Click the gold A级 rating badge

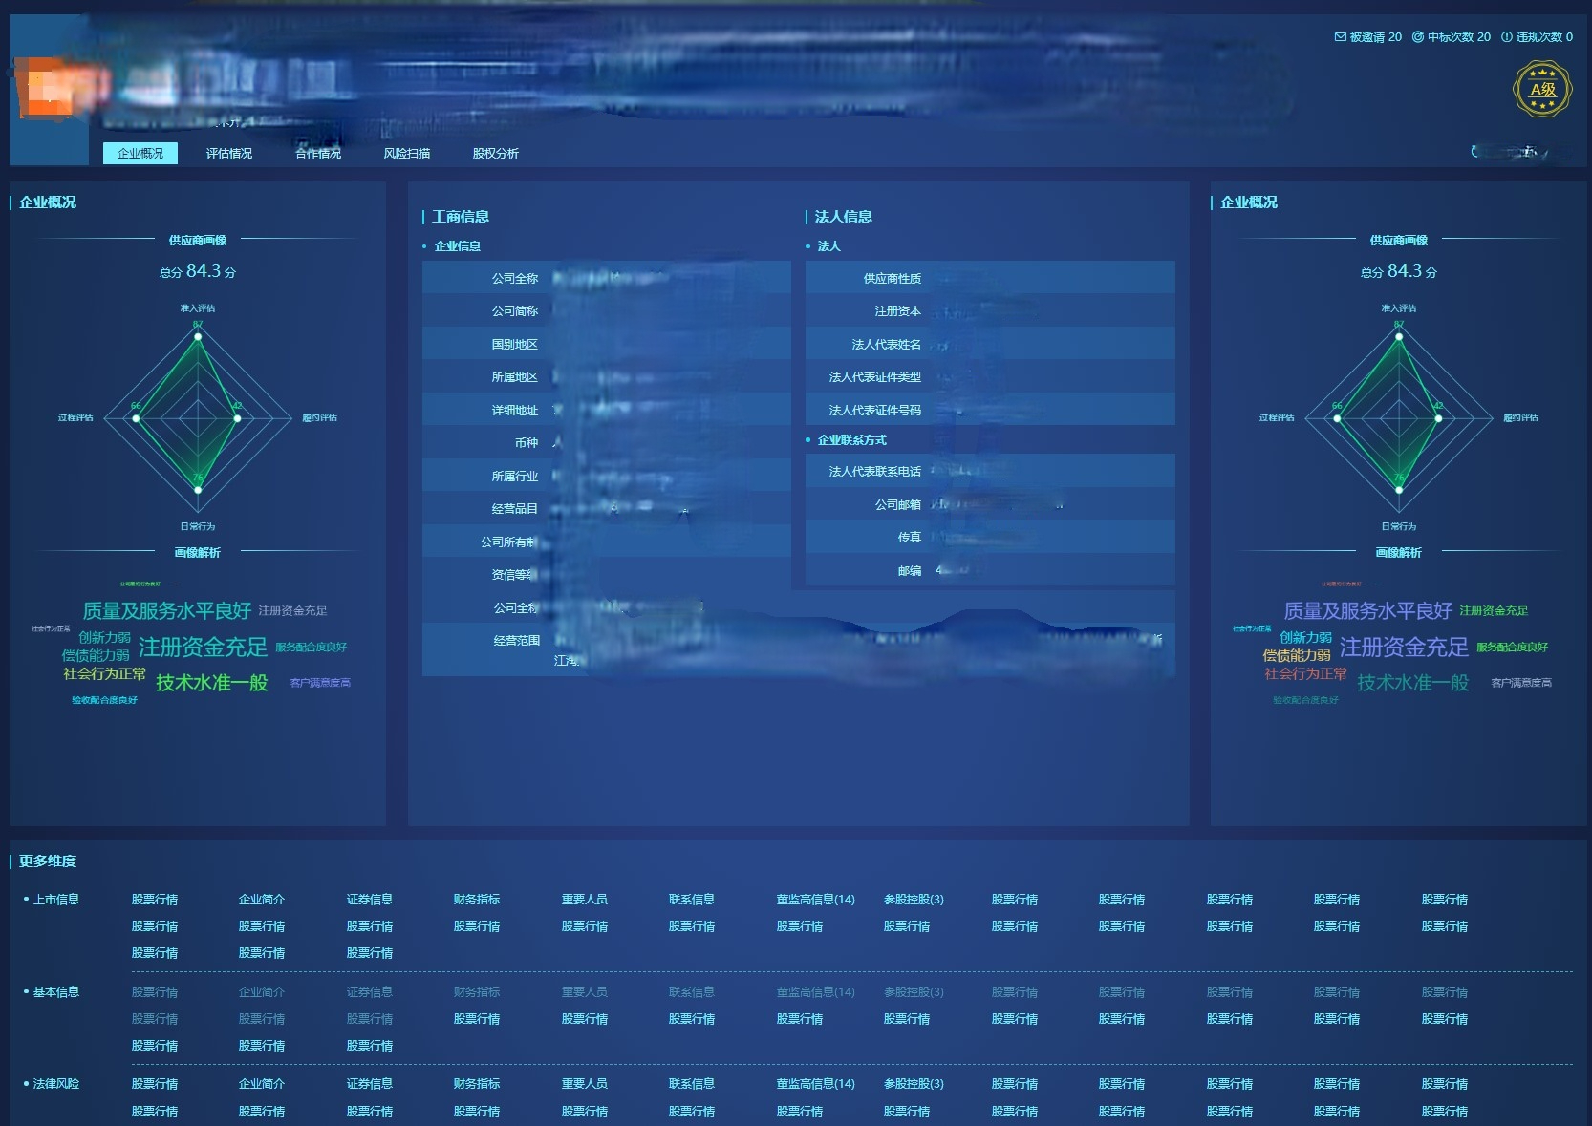pos(1542,90)
